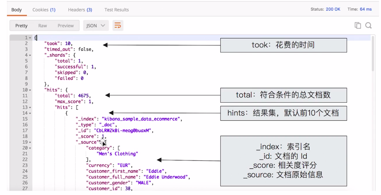The image size is (381, 195).
Task: Collapse the "_source" object at line 19
Action: coord(30,142)
